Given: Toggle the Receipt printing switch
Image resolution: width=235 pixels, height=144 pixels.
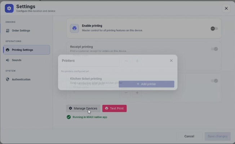Looking at the screenshot, I should (214, 49).
